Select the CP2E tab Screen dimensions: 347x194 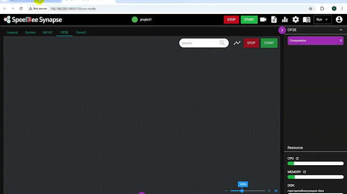65,32
